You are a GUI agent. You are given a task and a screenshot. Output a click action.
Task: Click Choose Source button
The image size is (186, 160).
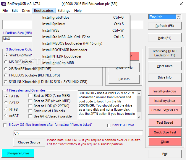29,142
